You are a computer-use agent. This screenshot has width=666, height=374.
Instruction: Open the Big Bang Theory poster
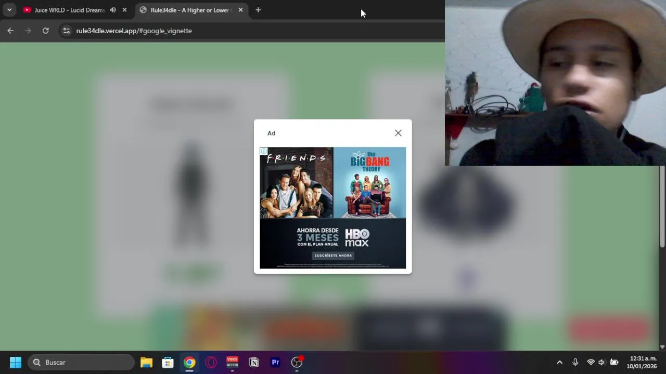(370, 183)
